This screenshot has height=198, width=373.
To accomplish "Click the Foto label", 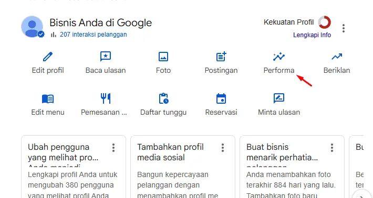I will click(x=163, y=70).
